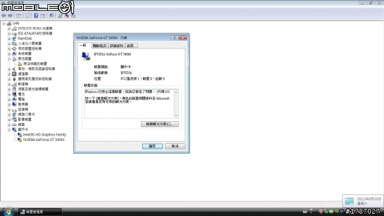Viewport: 384px width, 216px height.
Task: Click the NVIDIA GeForce GT 540M warning icon
Action: click(20, 140)
